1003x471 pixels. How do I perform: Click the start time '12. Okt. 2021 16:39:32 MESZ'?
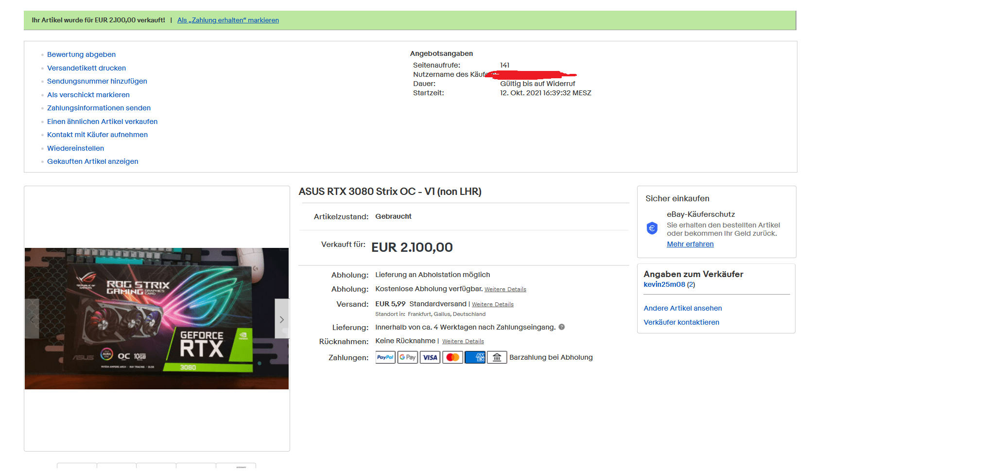pos(546,93)
